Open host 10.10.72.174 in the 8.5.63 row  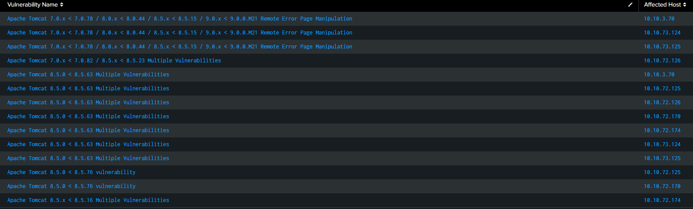click(662, 130)
